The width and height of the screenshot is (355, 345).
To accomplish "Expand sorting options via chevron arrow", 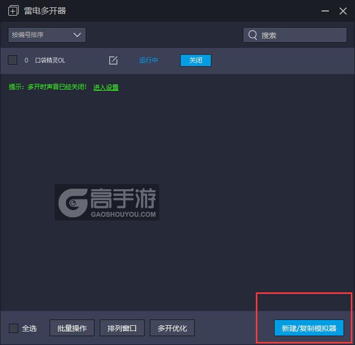I will pyautogui.click(x=77, y=35).
